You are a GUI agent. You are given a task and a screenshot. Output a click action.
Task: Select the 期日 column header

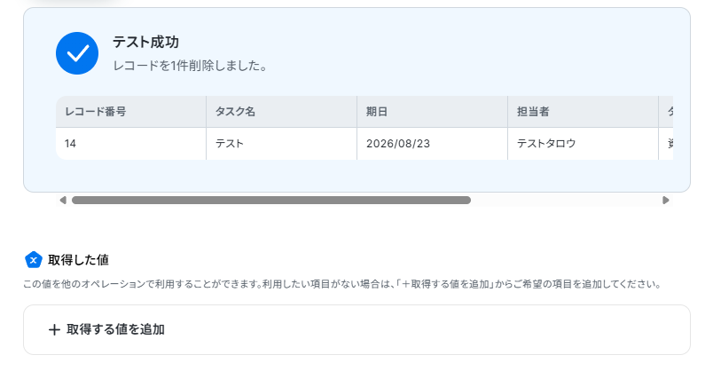coord(433,112)
